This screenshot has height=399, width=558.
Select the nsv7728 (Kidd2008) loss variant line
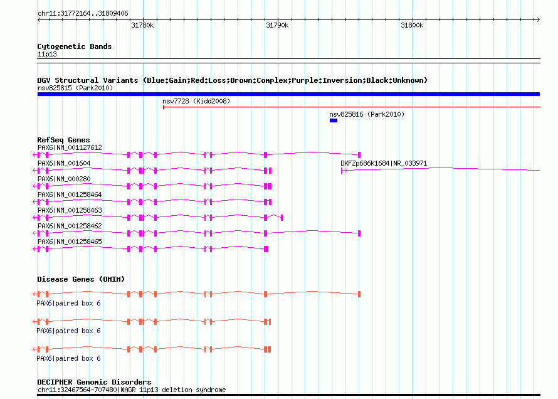pyautogui.click(x=352, y=107)
